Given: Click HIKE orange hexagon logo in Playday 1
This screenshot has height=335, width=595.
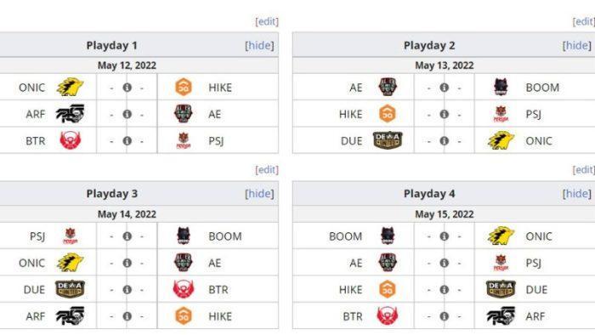Looking at the screenshot, I should pyautogui.click(x=184, y=88).
